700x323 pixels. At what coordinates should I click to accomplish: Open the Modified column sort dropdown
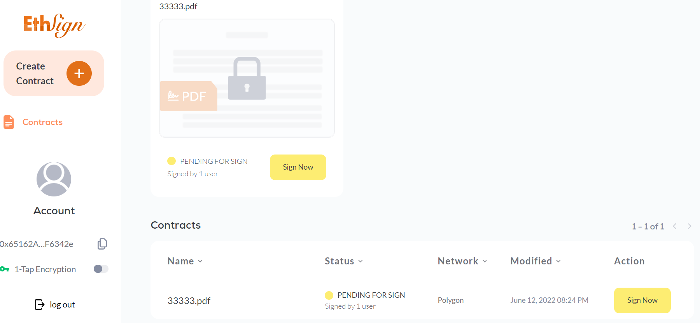pyautogui.click(x=558, y=261)
